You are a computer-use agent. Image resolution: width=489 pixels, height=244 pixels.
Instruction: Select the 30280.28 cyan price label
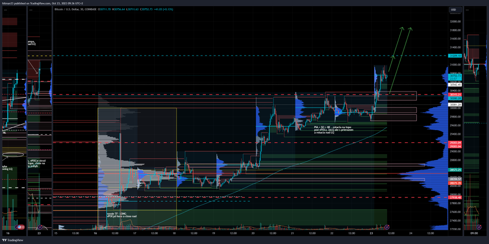(455, 98)
